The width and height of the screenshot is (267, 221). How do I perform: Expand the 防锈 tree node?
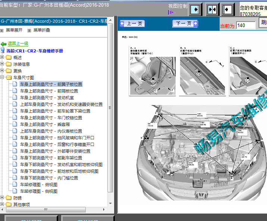click(x=2, y=198)
